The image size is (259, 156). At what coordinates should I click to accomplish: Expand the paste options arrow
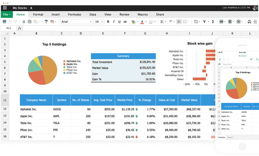(39, 22)
